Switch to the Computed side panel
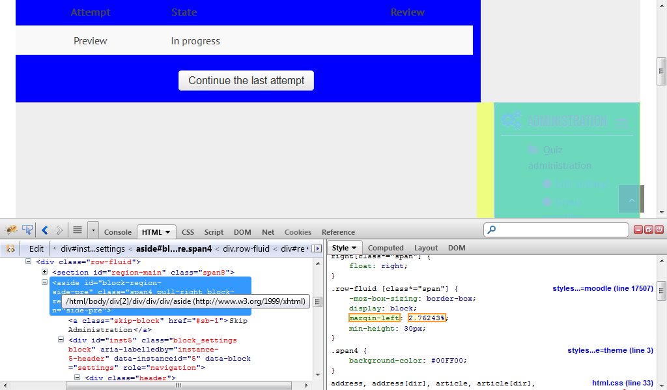667x390 pixels. click(386, 248)
